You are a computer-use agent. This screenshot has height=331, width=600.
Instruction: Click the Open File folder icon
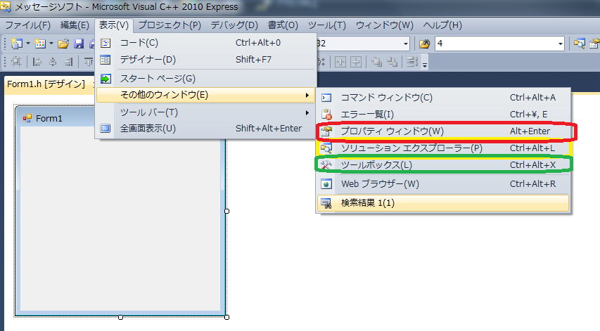coord(63,44)
